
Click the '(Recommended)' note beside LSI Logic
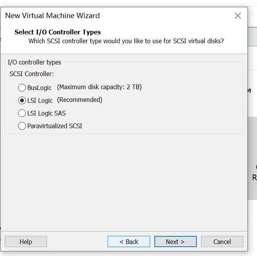click(x=79, y=100)
